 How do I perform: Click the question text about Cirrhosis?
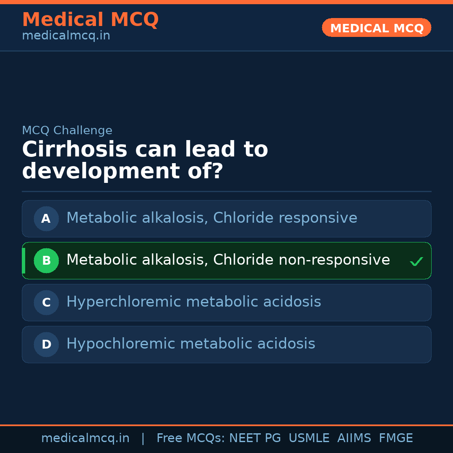(x=145, y=160)
